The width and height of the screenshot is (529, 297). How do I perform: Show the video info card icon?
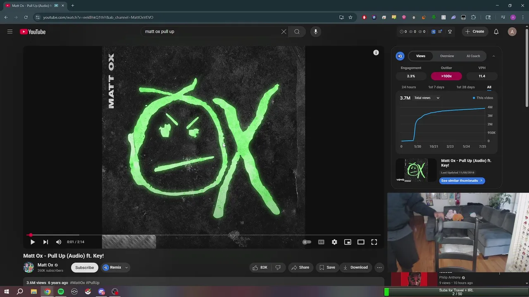coord(376,53)
